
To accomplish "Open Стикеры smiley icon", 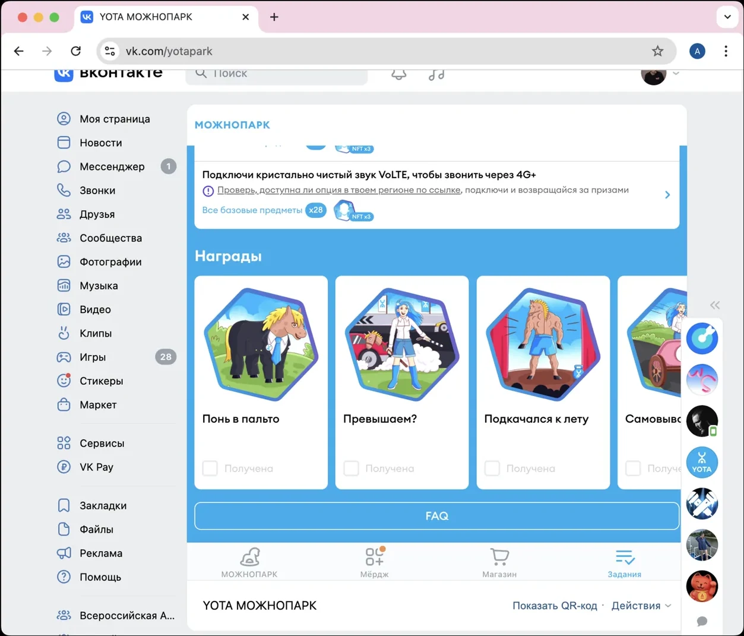I will point(64,381).
